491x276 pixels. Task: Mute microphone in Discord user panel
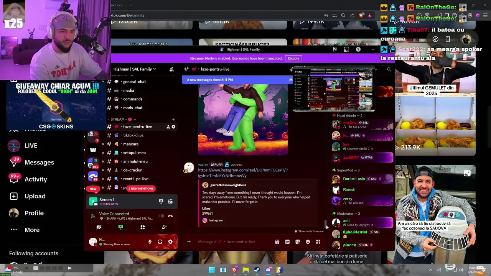(x=150, y=242)
